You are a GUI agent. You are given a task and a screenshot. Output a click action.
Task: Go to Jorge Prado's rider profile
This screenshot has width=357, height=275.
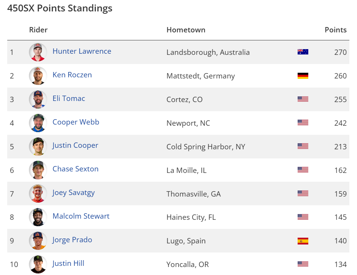pos(72,240)
